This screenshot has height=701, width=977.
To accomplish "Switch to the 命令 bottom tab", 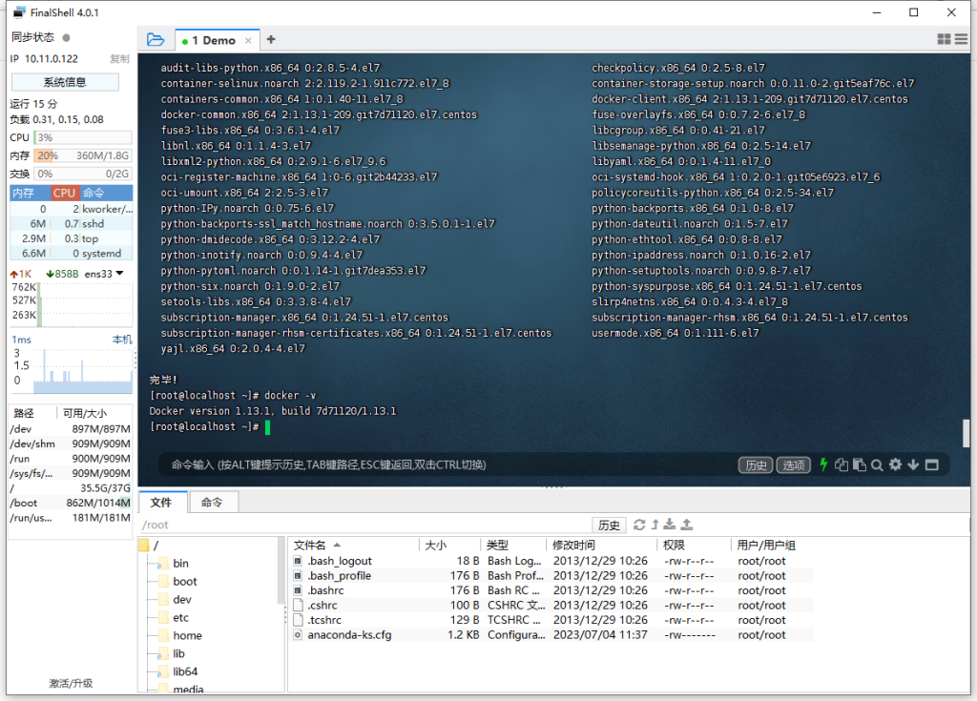I will click(212, 503).
